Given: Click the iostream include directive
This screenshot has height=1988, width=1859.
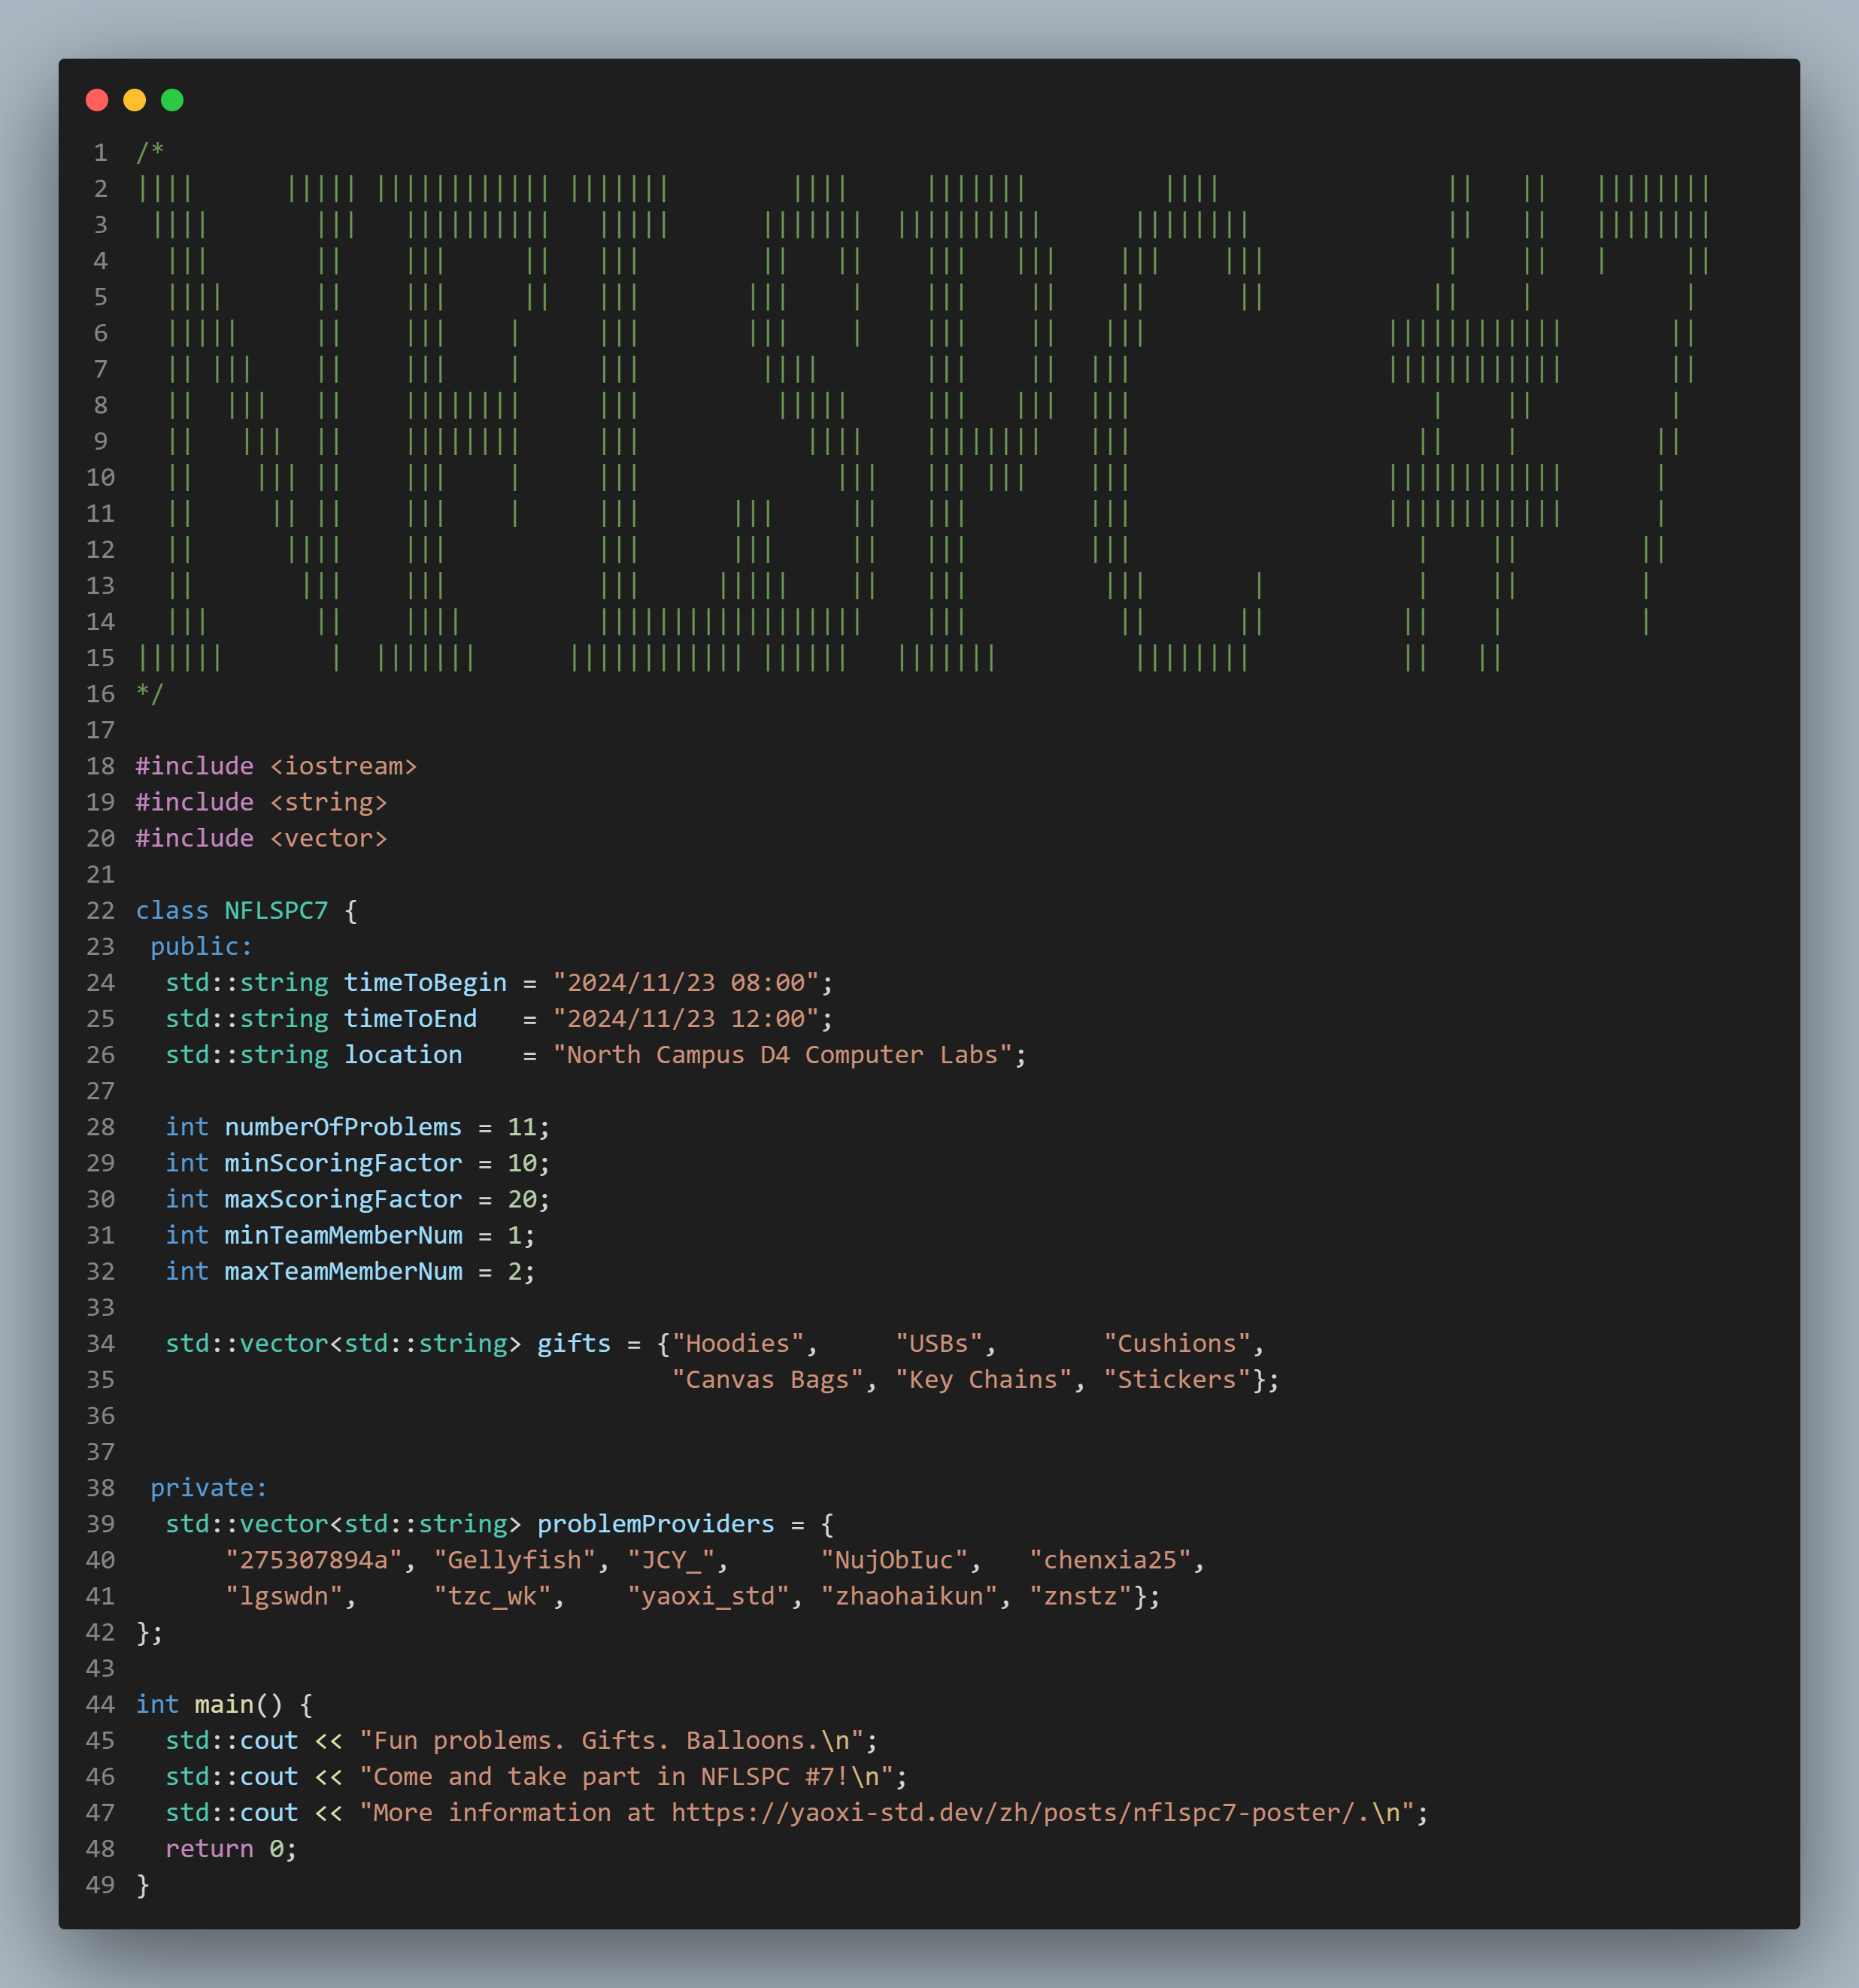Looking at the screenshot, I should pos(276,766).
